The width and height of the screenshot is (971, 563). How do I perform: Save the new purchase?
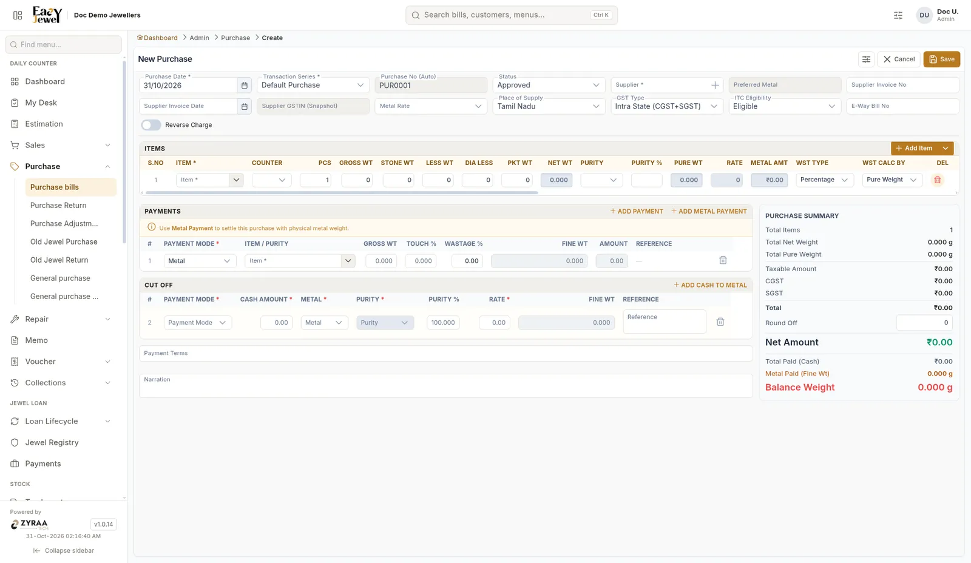click(x=941, y=59)
